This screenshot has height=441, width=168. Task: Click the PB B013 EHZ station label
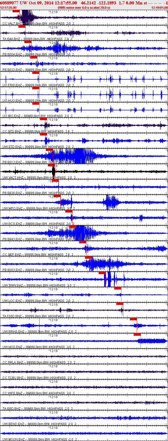(x=12, y=162)
